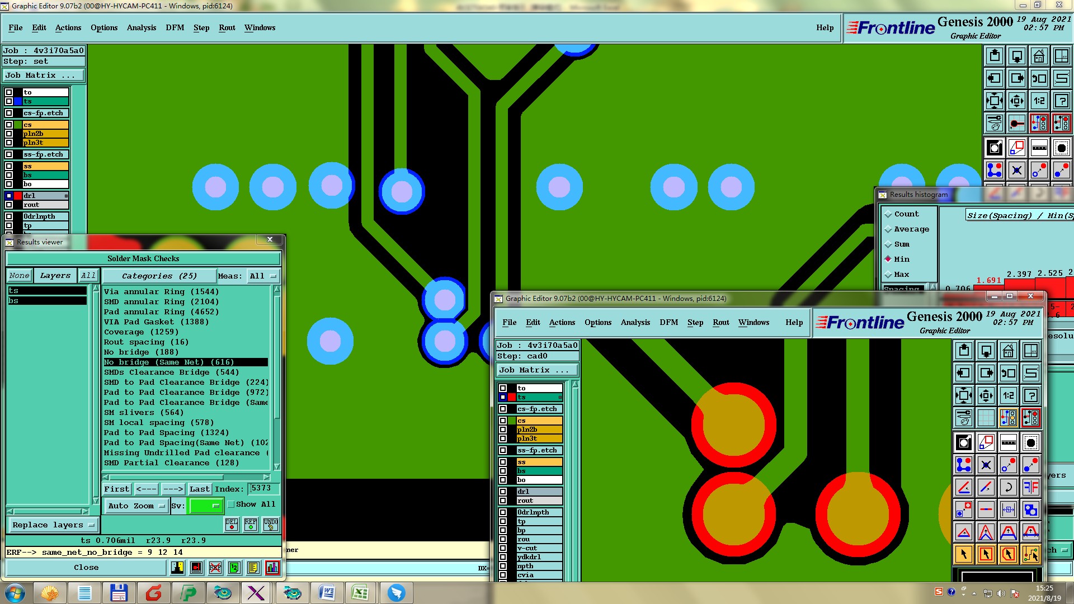Click the 1:2 zoom ratio icon
1074x604 pixels.
click(x=1039, y=101)
